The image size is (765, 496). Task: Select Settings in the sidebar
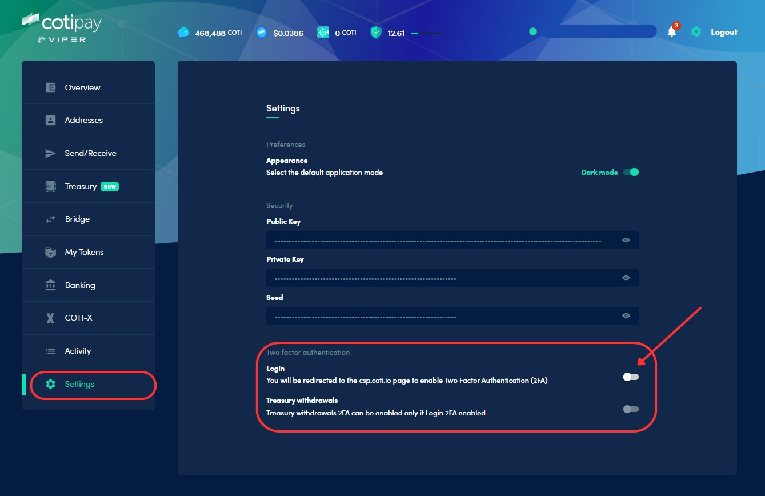point(89,384)
